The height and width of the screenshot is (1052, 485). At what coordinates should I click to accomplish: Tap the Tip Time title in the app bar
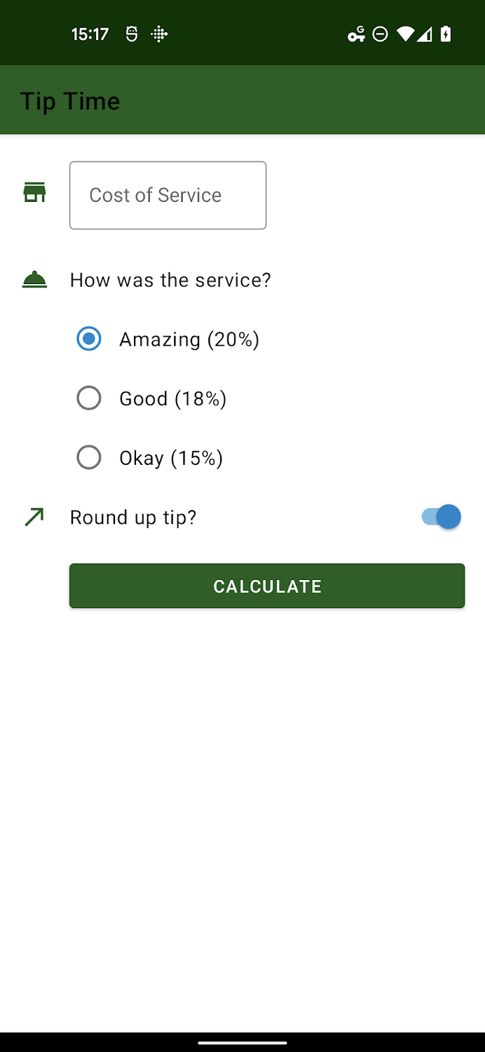[70, 100]
